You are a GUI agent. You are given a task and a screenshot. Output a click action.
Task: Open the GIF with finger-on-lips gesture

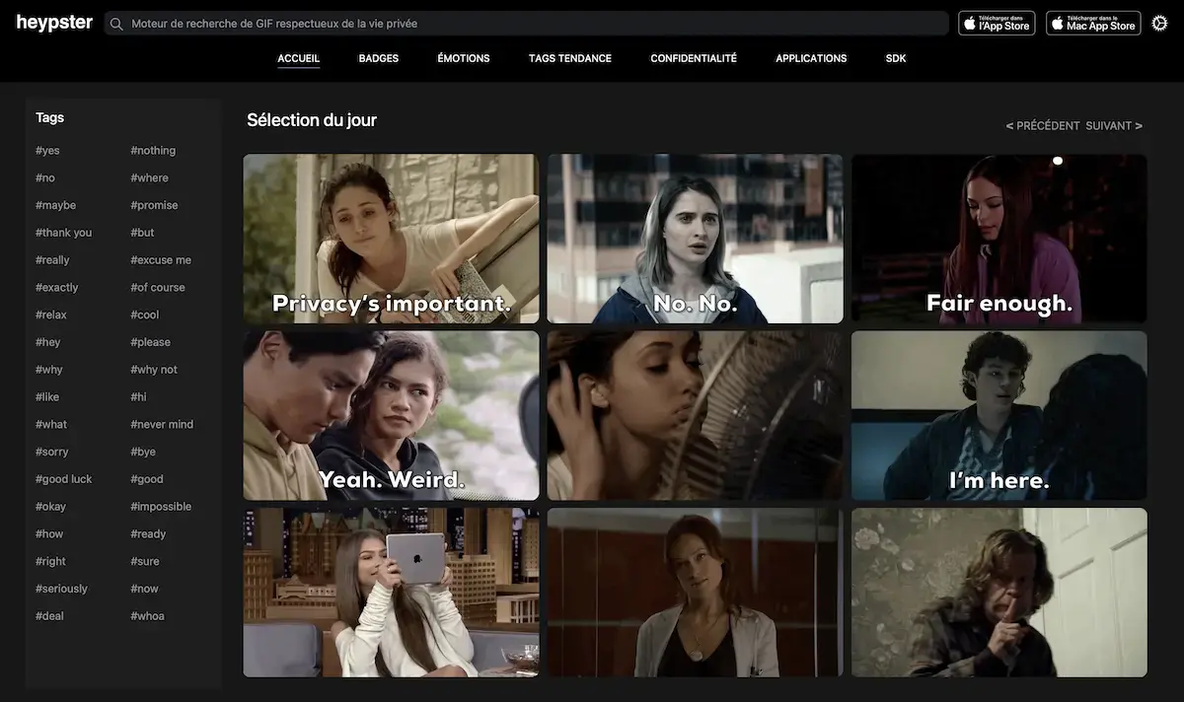pos(999,593)
